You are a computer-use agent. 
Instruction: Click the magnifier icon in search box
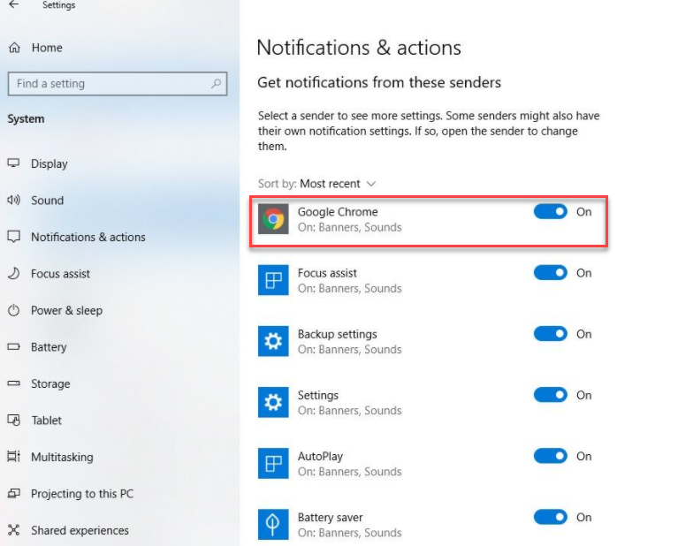coord(217,83)
